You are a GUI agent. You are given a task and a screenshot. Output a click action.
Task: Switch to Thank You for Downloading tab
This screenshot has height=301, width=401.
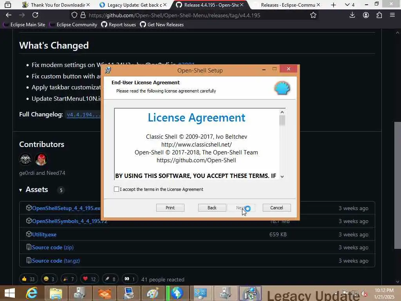(x=56, y=5)
